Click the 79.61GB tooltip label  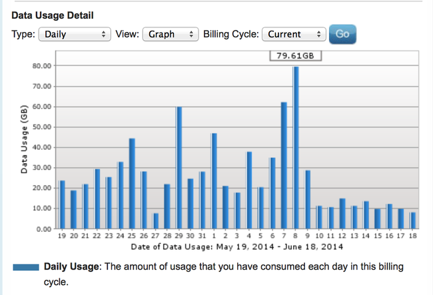[295, 56]
